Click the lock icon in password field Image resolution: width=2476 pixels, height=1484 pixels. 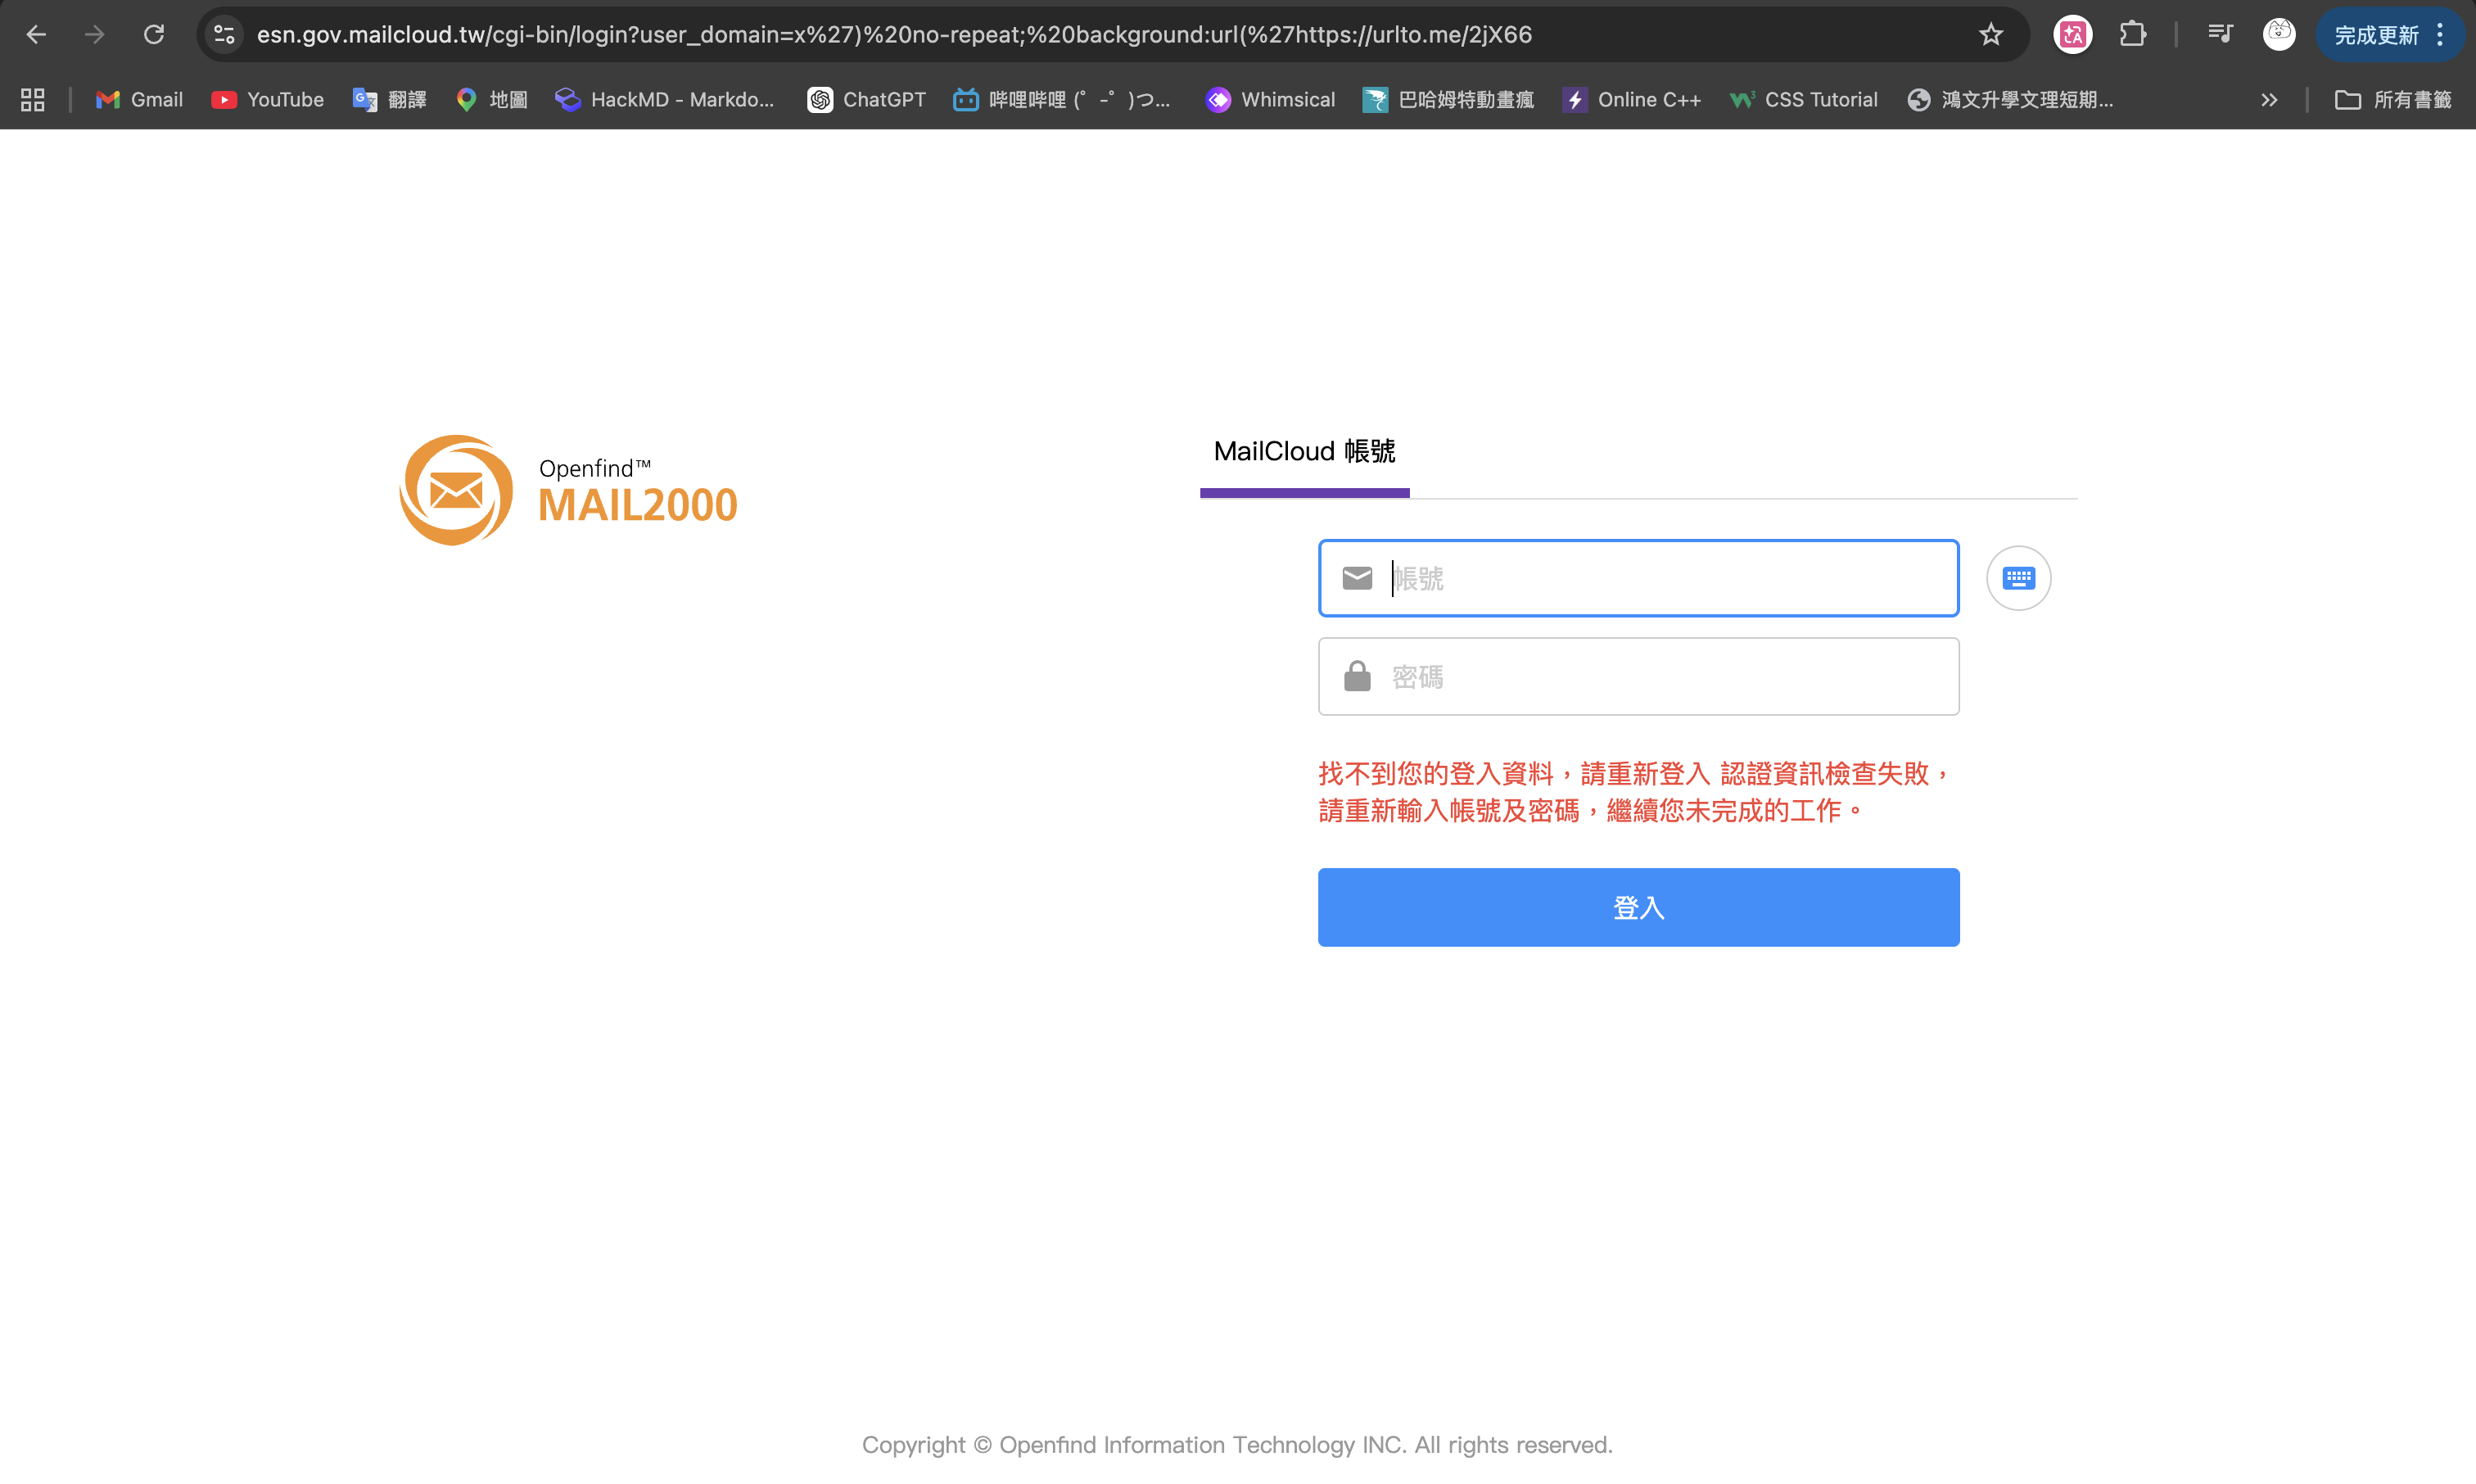pyautogui.click(x=1358, y=677)
